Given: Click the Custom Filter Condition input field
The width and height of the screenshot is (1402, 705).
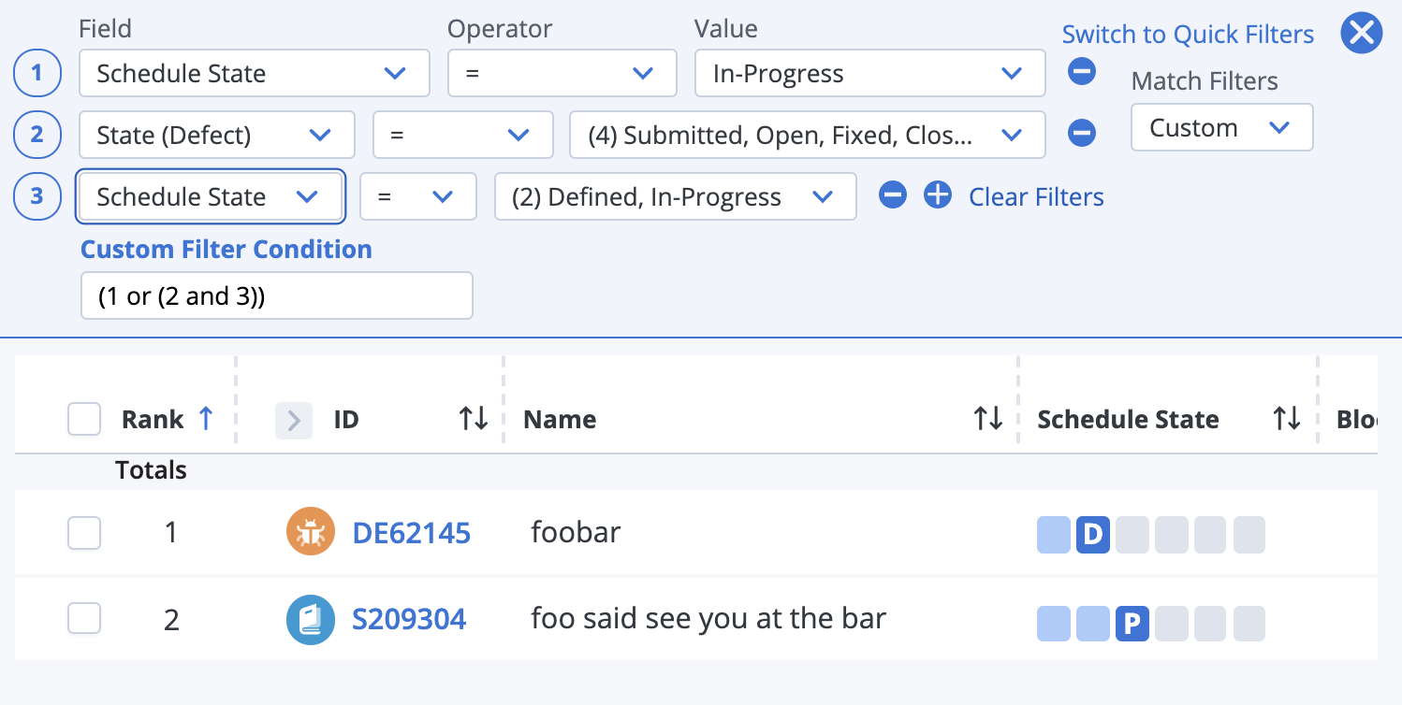Looking at the screenshot, I should (x=276, y=296).
